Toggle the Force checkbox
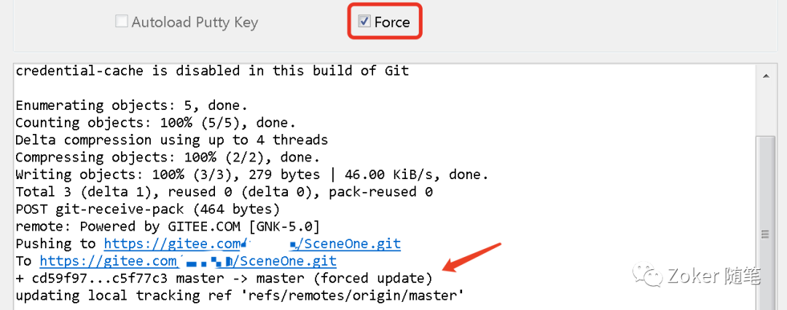The image size is (787, 310). [364, 23]
